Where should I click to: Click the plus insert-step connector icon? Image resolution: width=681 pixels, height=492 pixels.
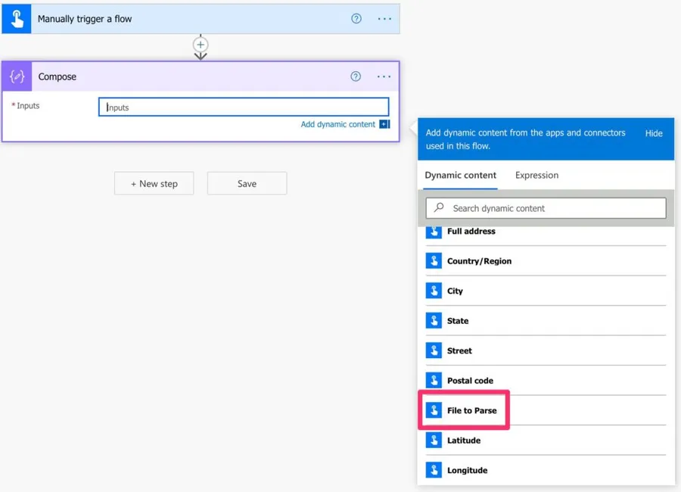click(201, 45)
